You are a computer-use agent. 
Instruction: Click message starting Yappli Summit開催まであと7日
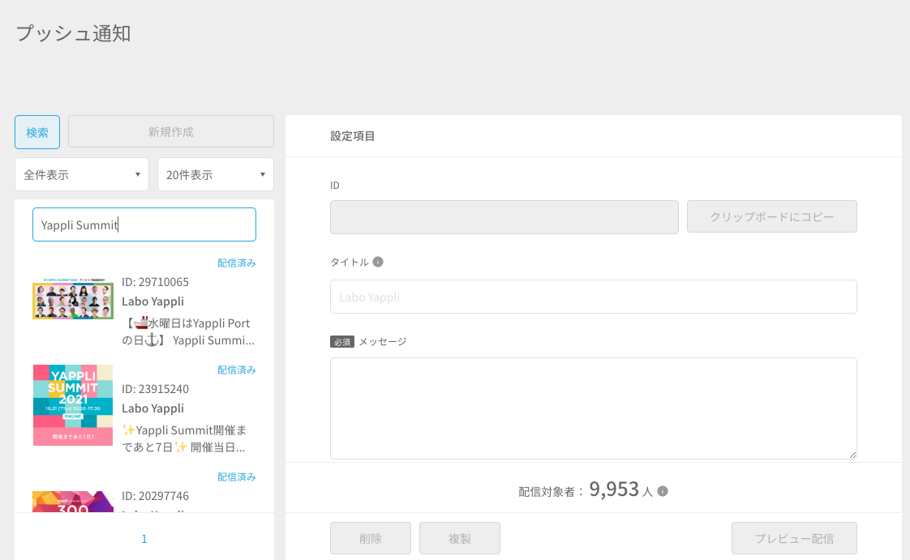[184, 438]
